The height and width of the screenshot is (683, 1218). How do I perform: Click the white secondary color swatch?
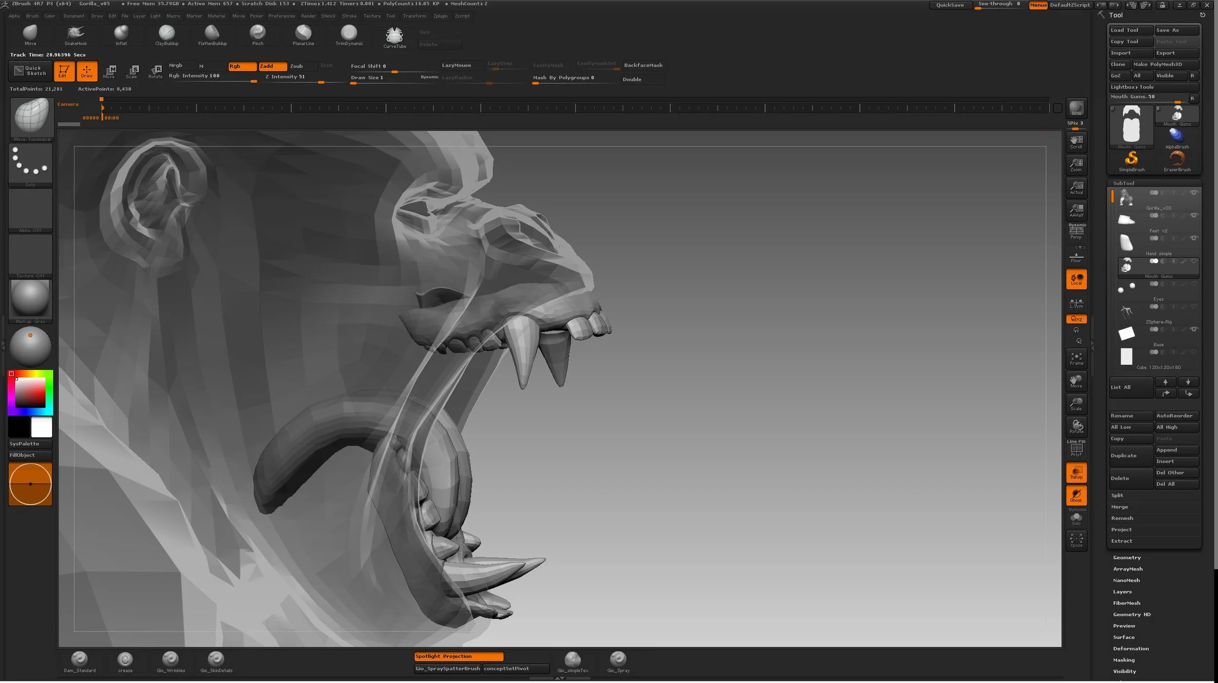[41, 427]
